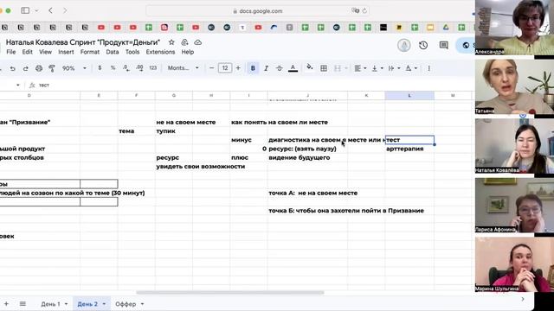Increase font size with plus button

coord(238,68)
